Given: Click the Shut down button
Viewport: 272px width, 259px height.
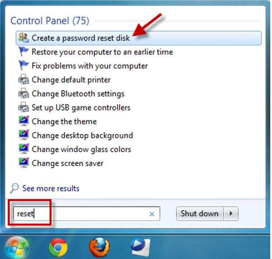Looking at the screenshot, I should [x=199, y=213].
